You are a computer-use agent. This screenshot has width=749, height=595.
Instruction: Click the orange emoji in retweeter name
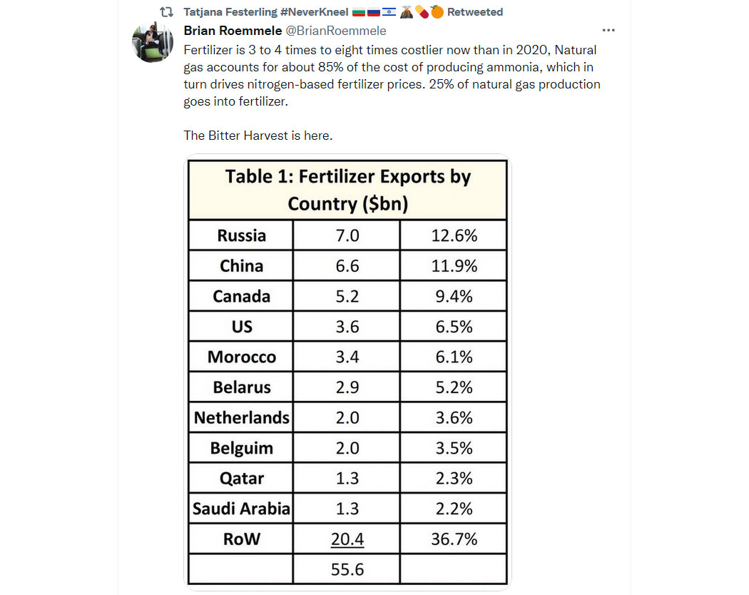point(437,12)
